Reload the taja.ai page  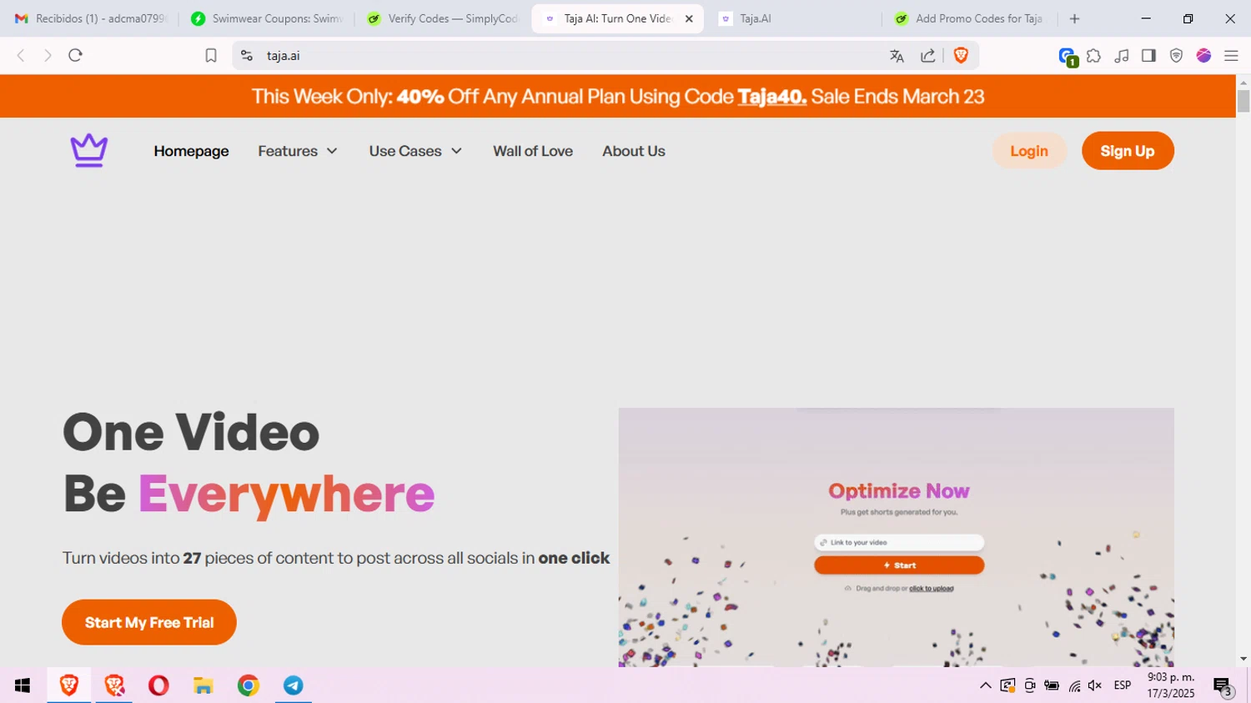coord(75,56)
